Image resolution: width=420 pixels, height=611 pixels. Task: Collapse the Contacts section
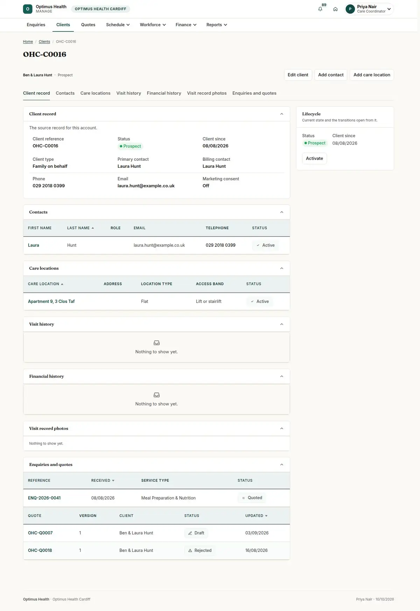click(282, 212)
